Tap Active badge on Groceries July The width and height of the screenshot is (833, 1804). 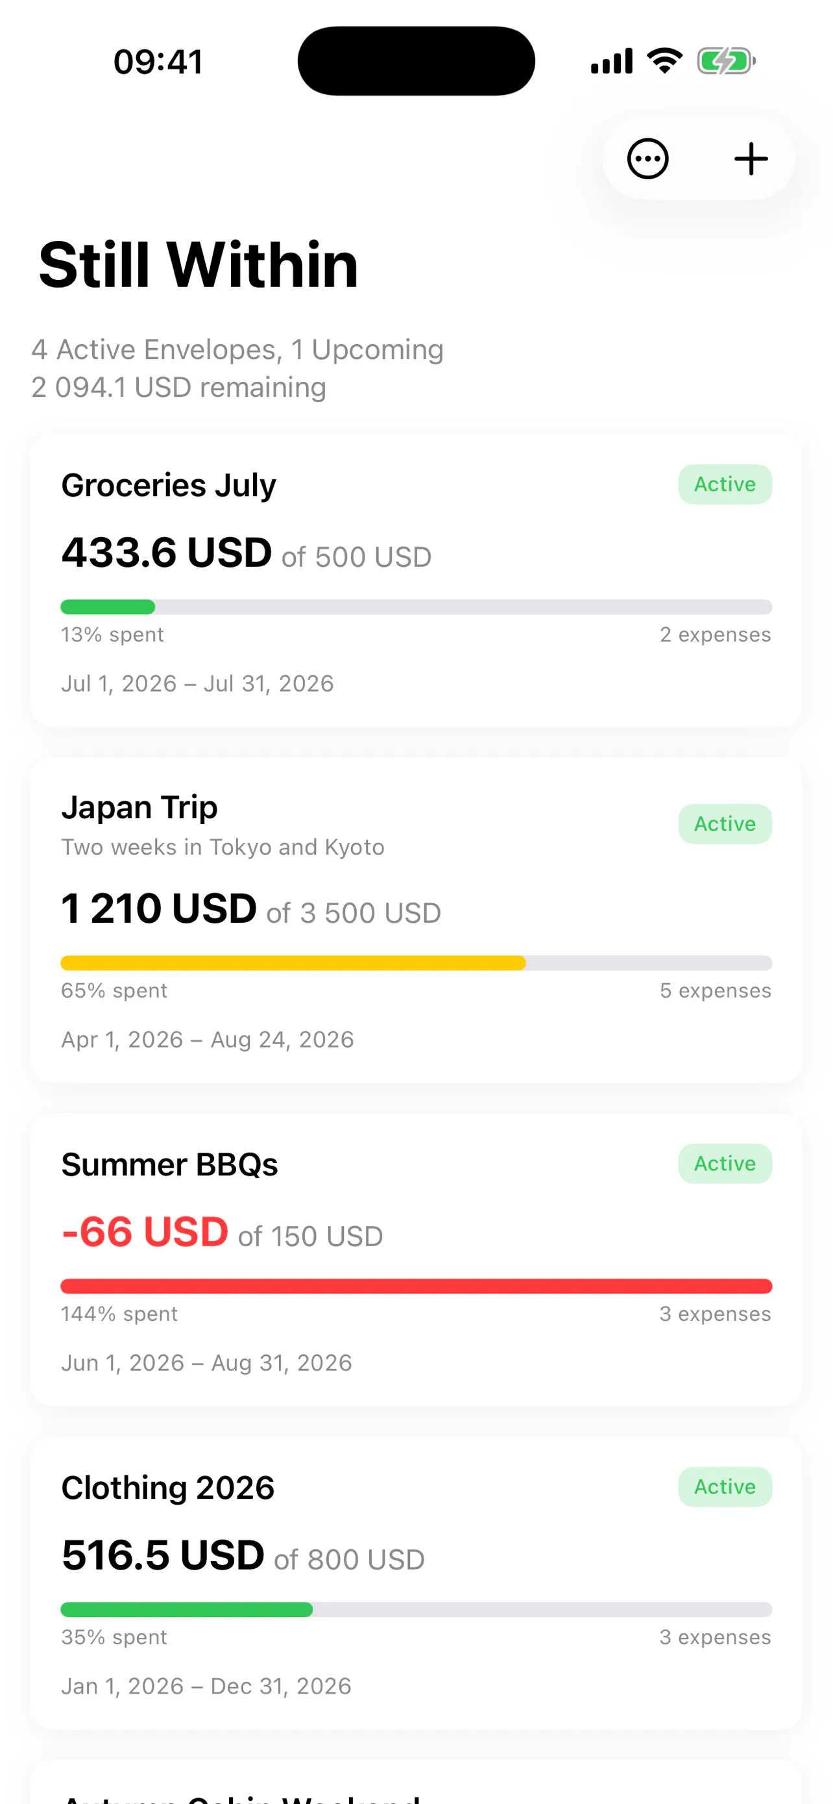(725, 484)
